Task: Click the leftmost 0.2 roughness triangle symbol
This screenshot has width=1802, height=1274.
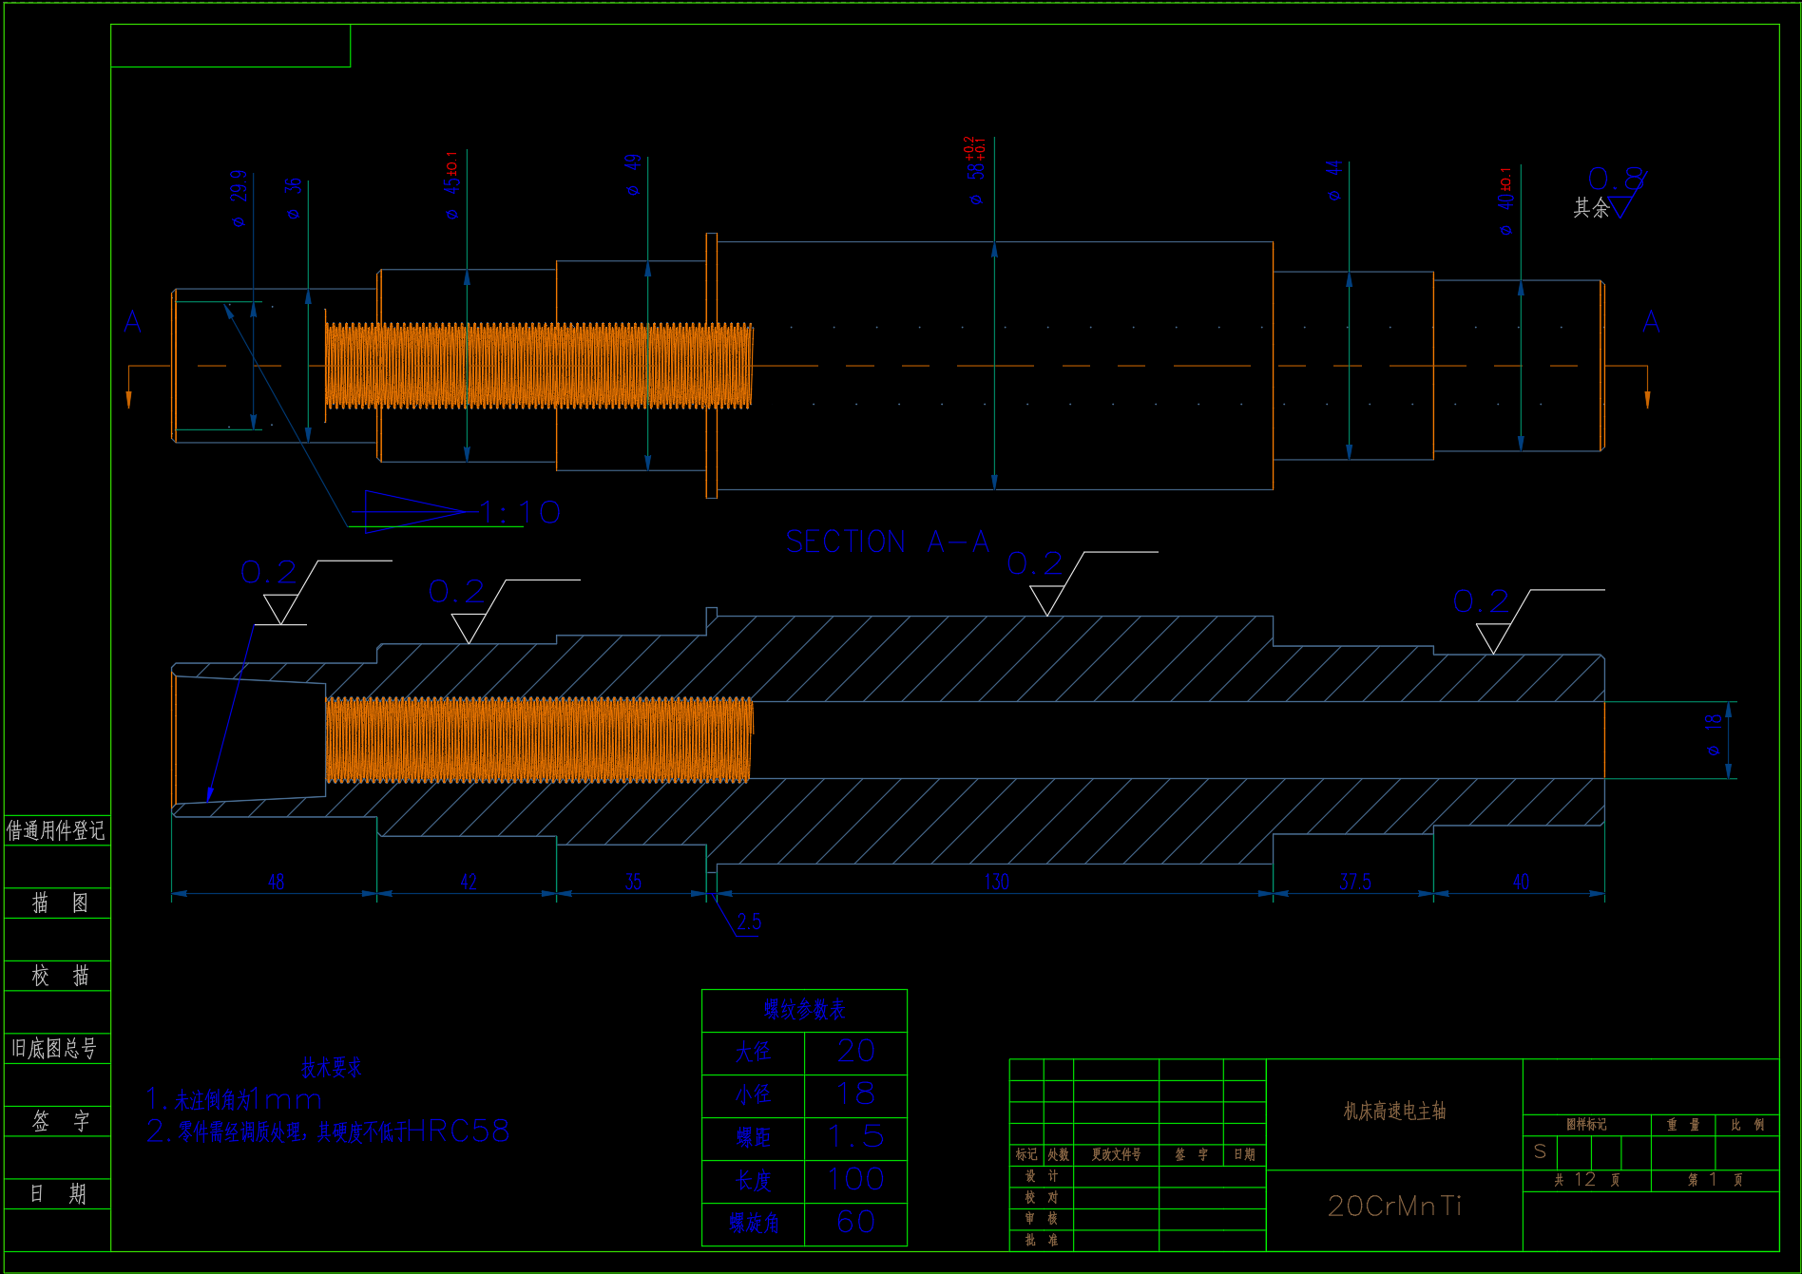Action: (x=280, y=607)
